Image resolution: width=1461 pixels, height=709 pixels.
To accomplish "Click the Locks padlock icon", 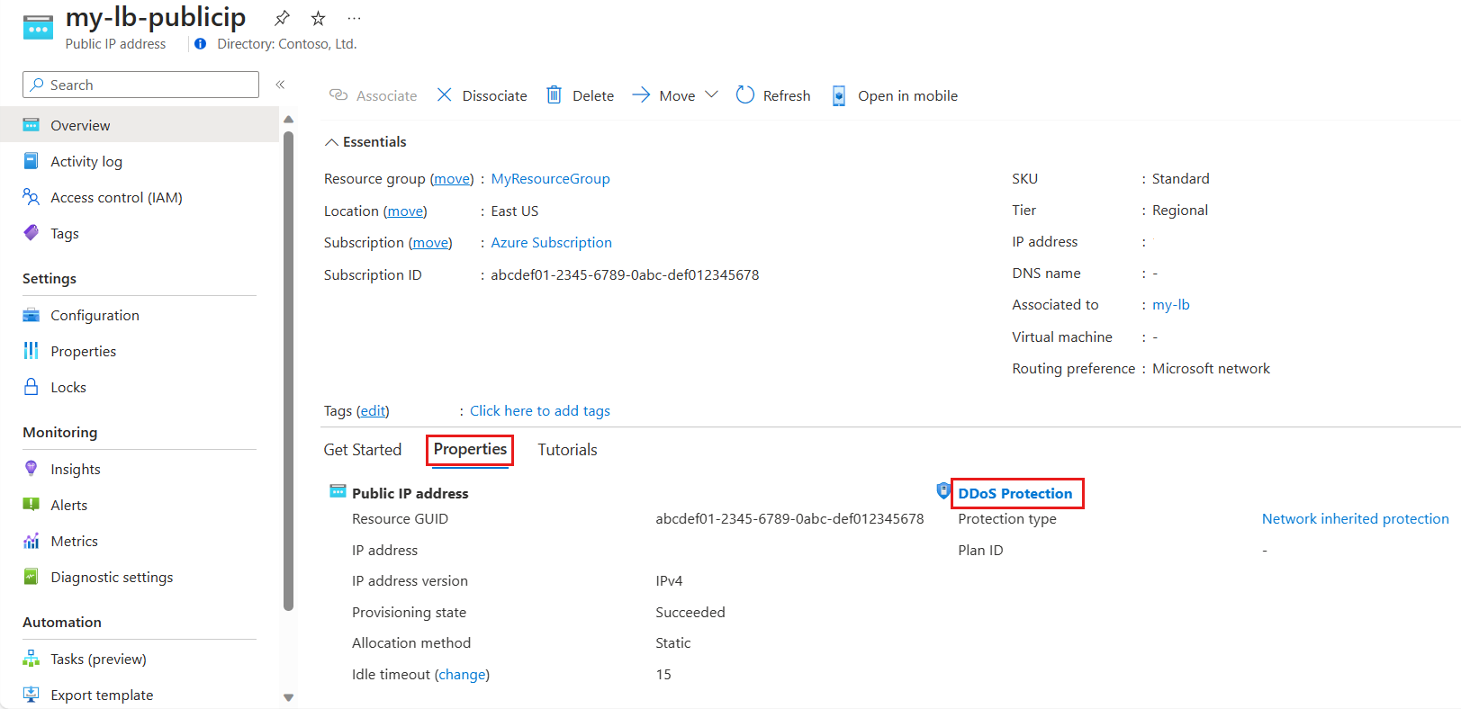I will pyautogui.click(x=32, y=387).
